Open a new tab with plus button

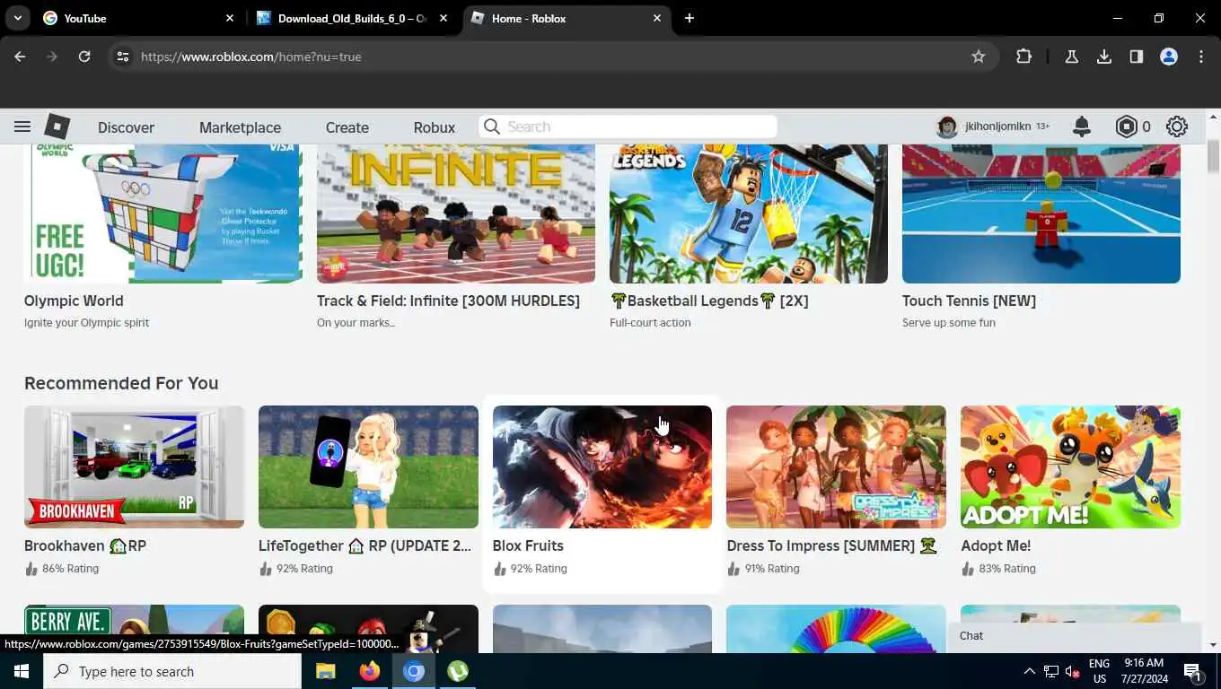(x=690, y=18)
